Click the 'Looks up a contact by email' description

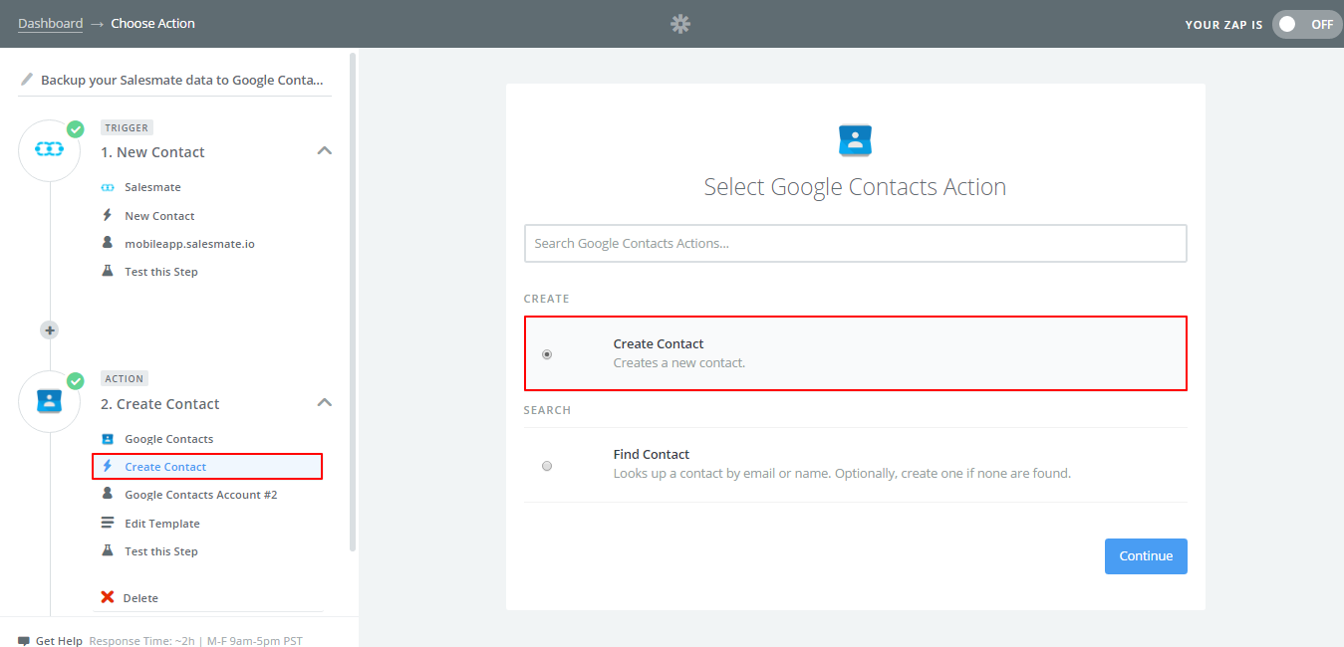pyautogui.click(x=842, y=473)
